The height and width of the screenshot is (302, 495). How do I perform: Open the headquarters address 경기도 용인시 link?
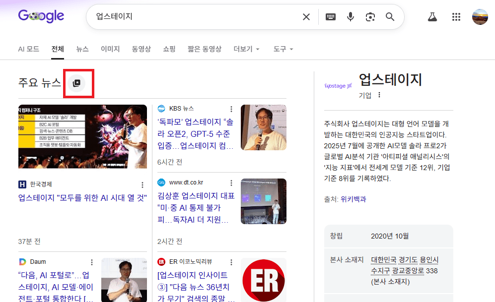click(405, 265)
